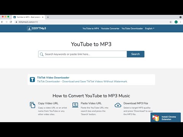This screenshot has height=137, width=183.
Task: Open the YouTube Downloader menu link
Action: (132, 29)
